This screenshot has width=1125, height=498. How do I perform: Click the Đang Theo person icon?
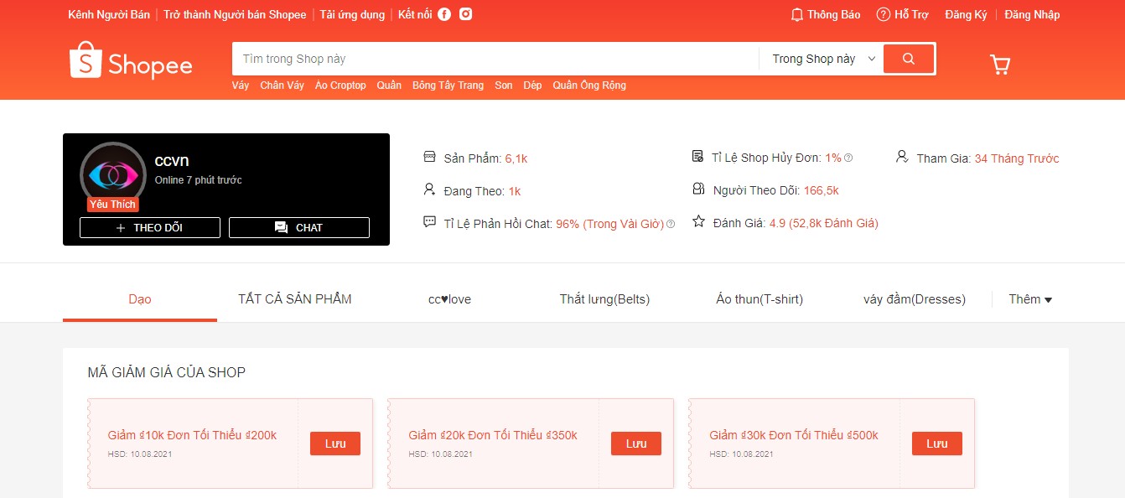coord(430,189)
